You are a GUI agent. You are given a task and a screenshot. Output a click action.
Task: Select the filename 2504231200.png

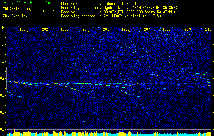(x=17, y=9)
